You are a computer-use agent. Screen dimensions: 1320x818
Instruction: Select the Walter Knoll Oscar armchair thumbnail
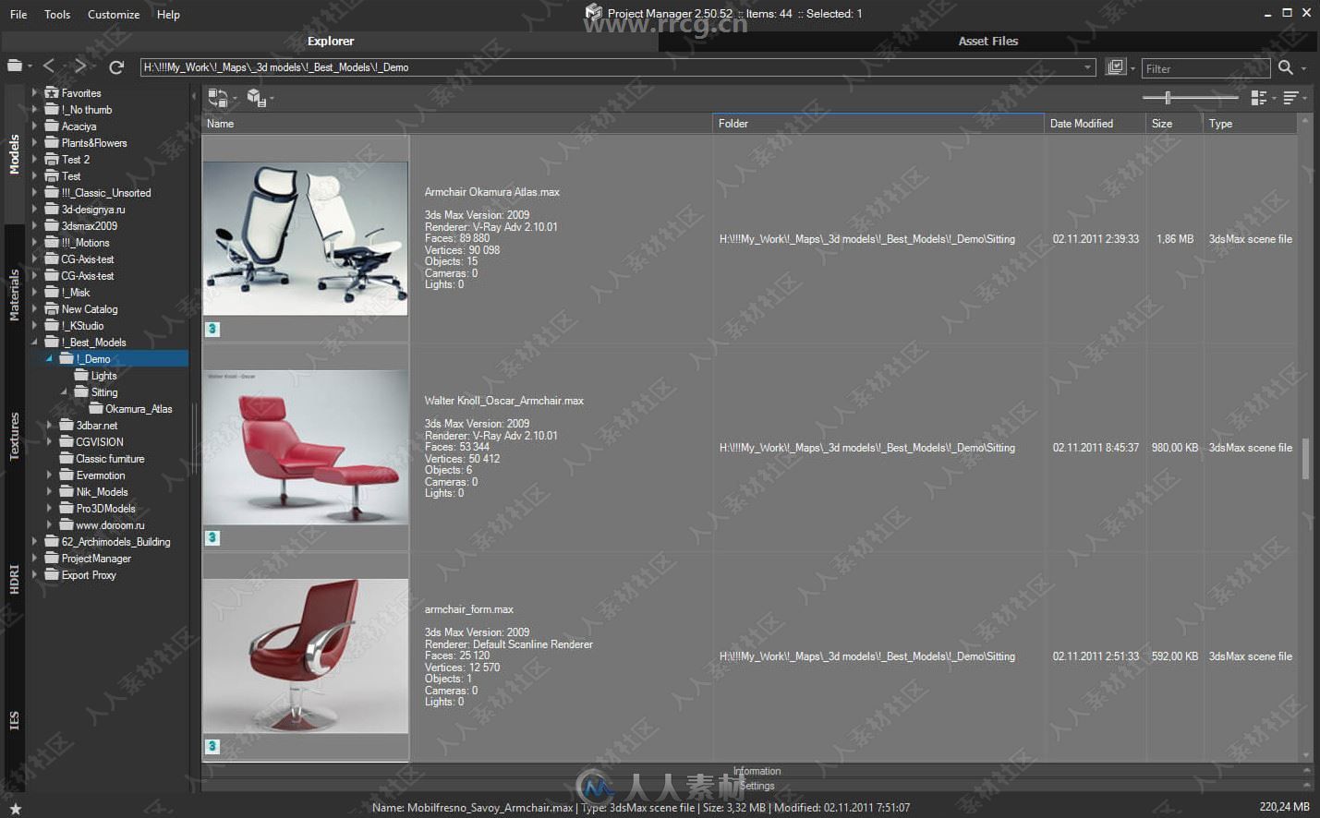[x=306, y=448]
